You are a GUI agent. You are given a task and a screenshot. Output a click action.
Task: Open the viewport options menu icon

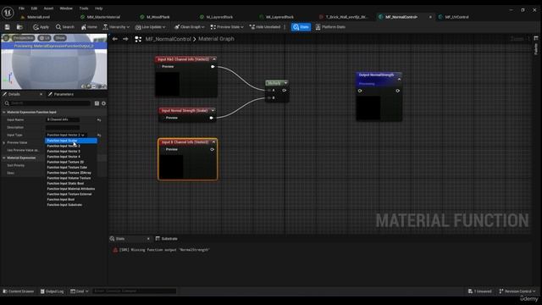pyautogui.click(x=6, y=38)
